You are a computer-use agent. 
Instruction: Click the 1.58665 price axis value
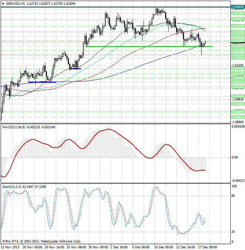[238, 122]
